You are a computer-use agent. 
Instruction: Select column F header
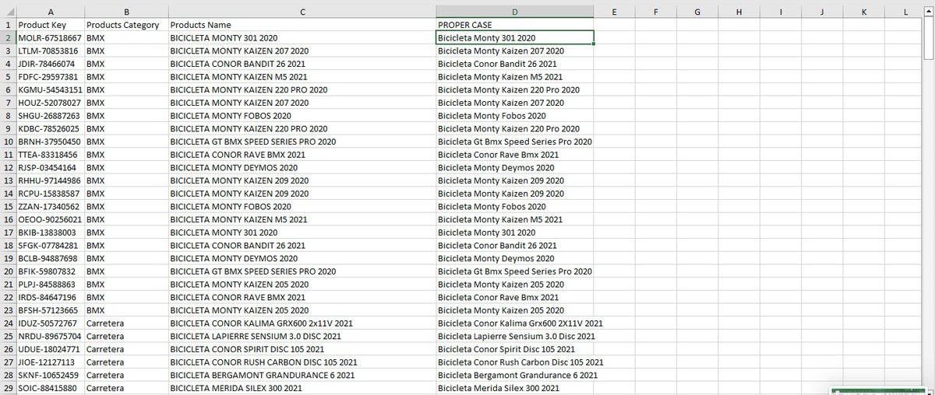pyautogui.click(x=655, y=12)
